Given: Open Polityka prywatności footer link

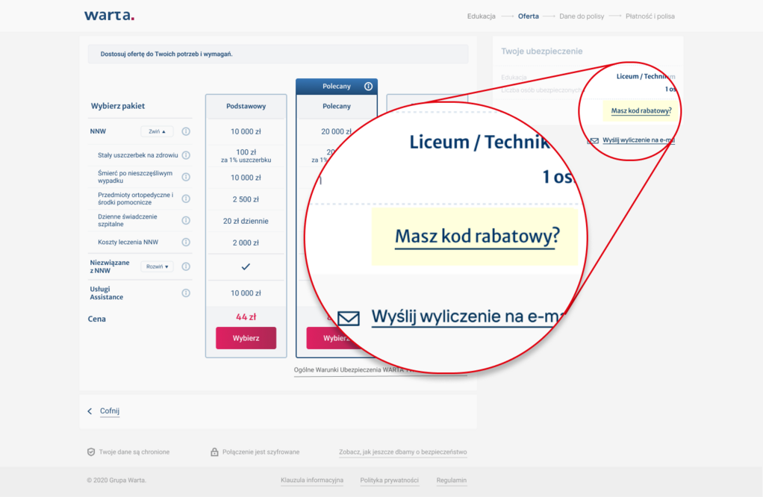Looking at the screenshot, I should pos(389,480).
